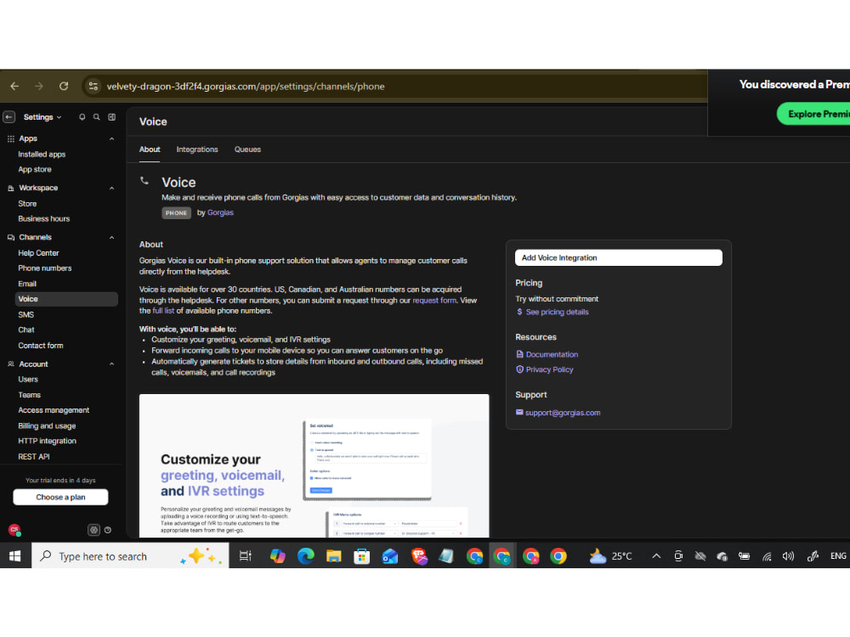This screenshot has width=850, height=637.
Task: Click the voicemail customization preview image
Action: point(314,466)
